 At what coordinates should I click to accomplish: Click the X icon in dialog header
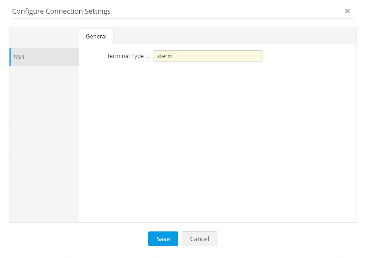[347, 11]
